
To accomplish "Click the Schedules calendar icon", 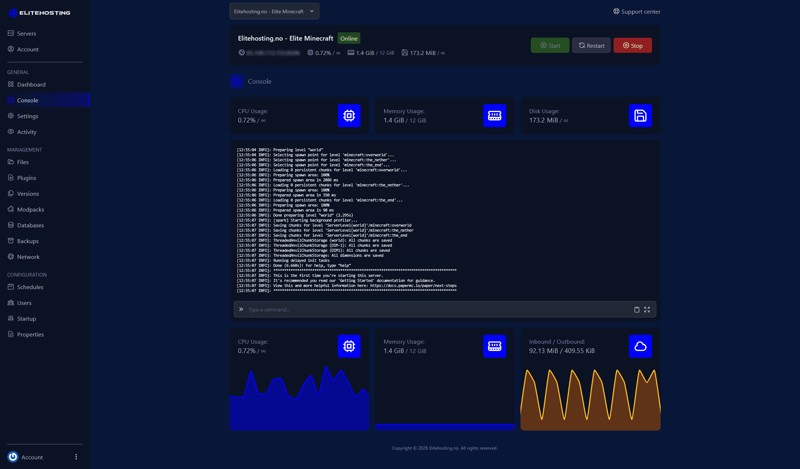I will point(11,287).
